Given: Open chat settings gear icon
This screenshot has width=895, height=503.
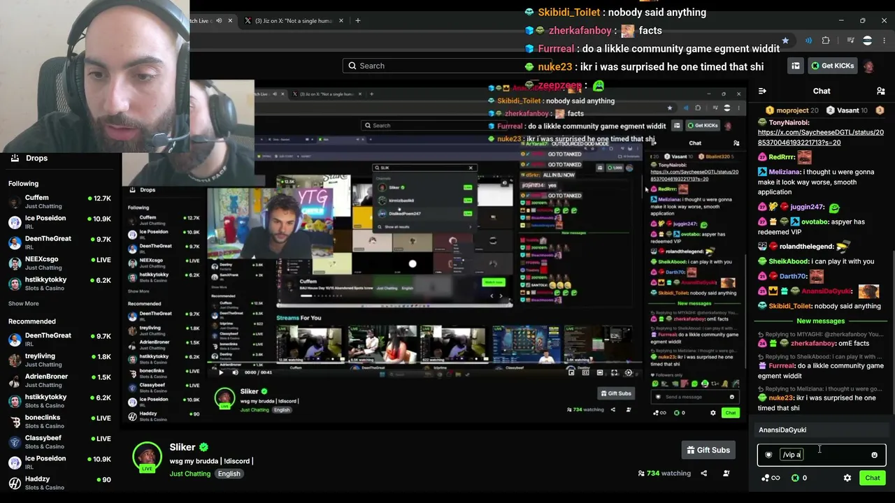Looking at the screenshot, I should tap(847, 478).
